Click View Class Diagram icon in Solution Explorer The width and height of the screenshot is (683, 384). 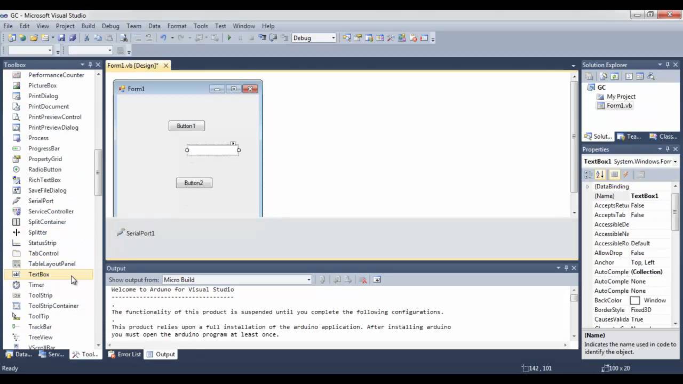pyautogui.click(x=651, y=76)
